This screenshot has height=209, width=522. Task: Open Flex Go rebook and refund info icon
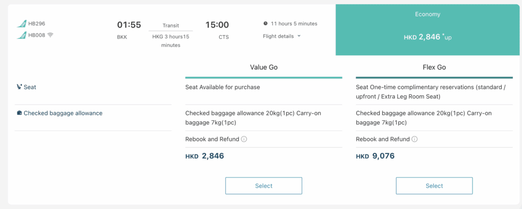414,139
